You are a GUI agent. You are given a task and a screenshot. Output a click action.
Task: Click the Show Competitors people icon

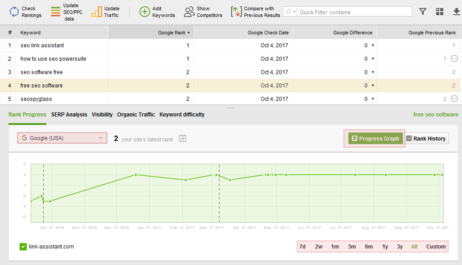(189, 12)
